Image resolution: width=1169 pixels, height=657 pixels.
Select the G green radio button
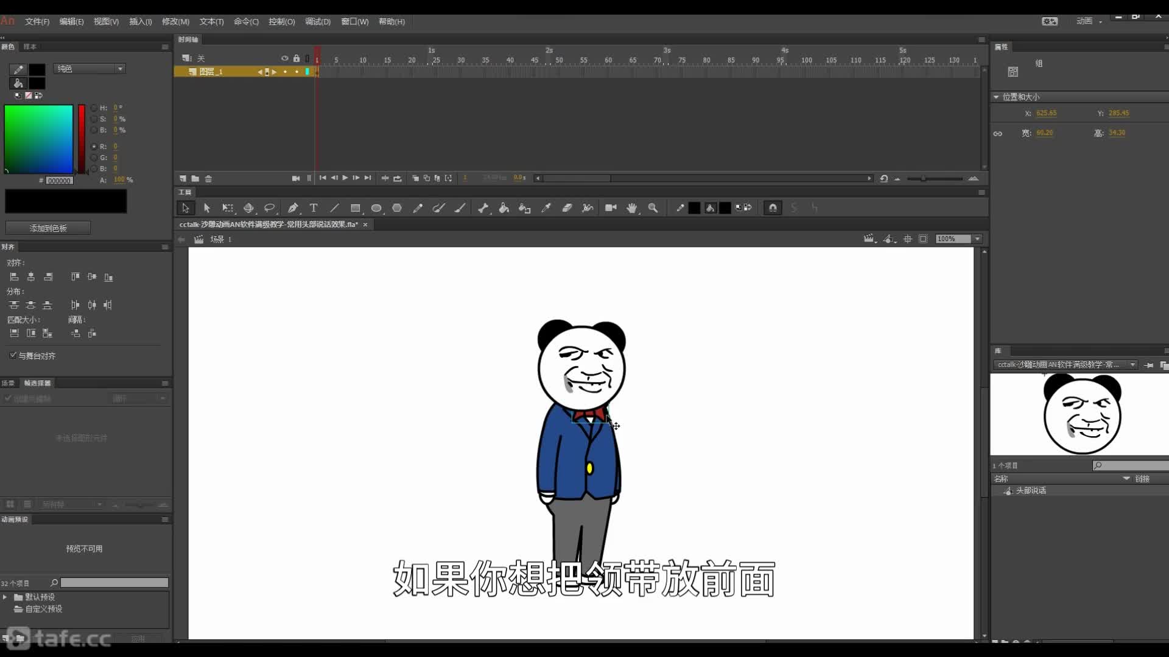[94, 158]
